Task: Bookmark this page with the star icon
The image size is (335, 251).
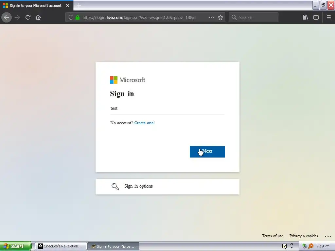Action: [220, 17]
